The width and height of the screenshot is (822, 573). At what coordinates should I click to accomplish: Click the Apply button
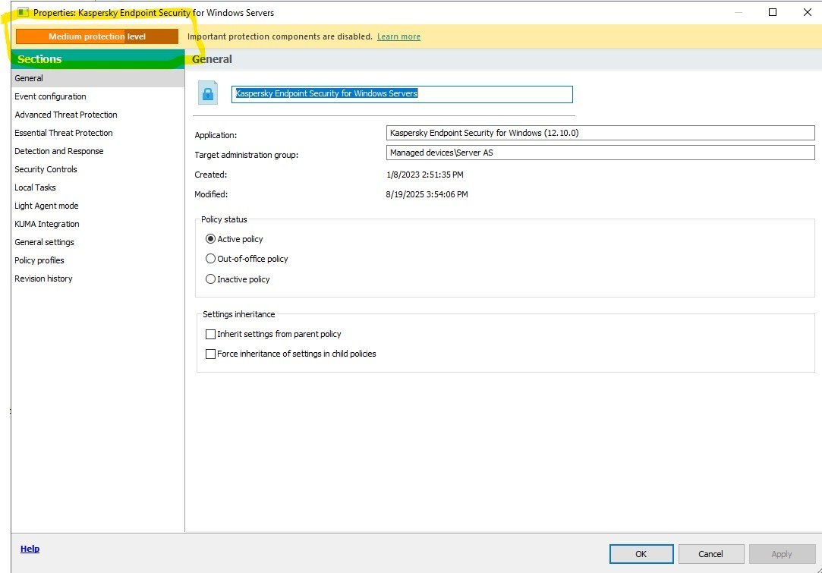[782, 554]
